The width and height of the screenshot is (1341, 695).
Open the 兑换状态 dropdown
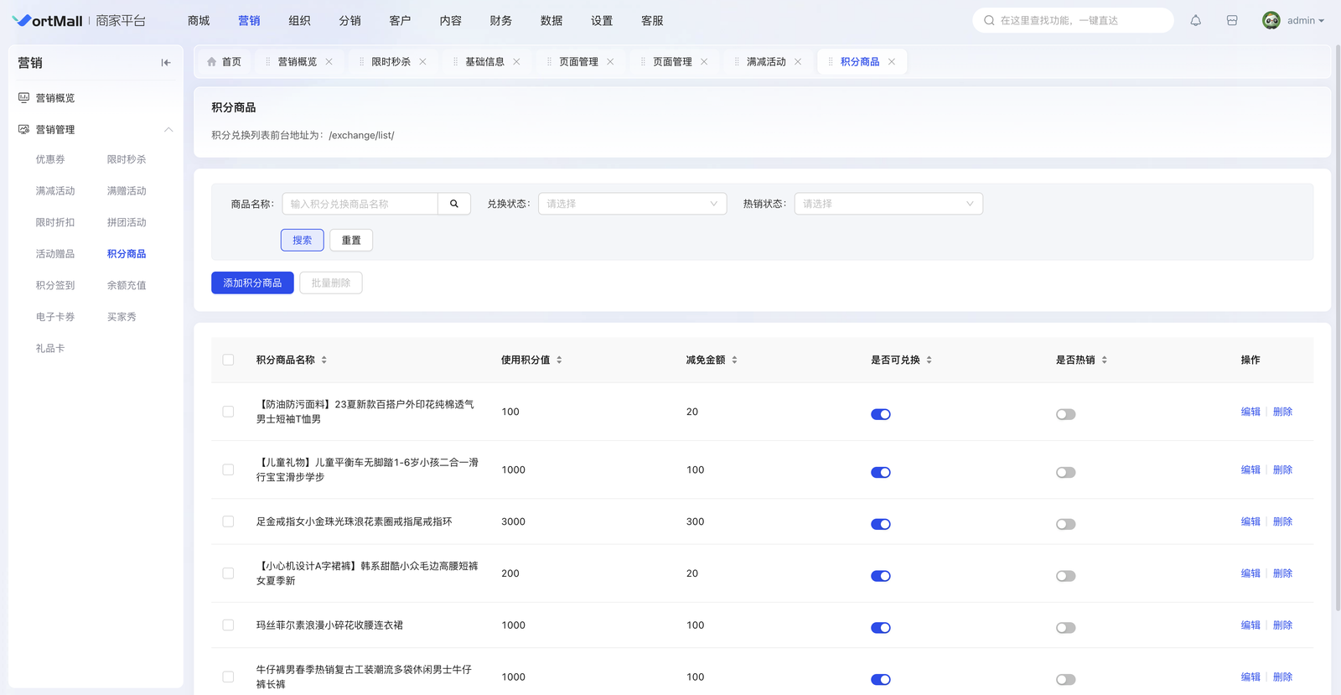click(632, 204)
